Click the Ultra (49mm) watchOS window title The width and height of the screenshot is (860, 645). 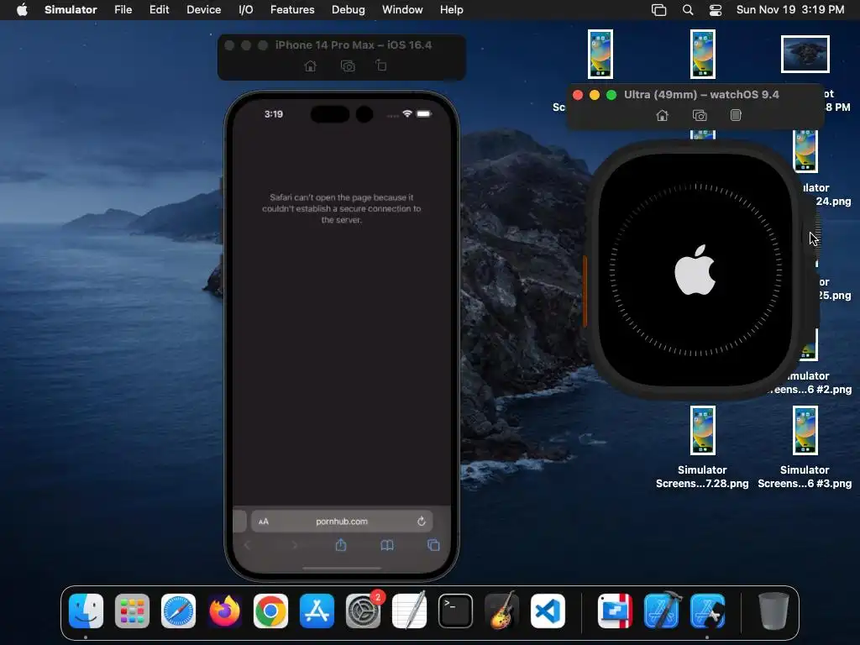[701, 94]
